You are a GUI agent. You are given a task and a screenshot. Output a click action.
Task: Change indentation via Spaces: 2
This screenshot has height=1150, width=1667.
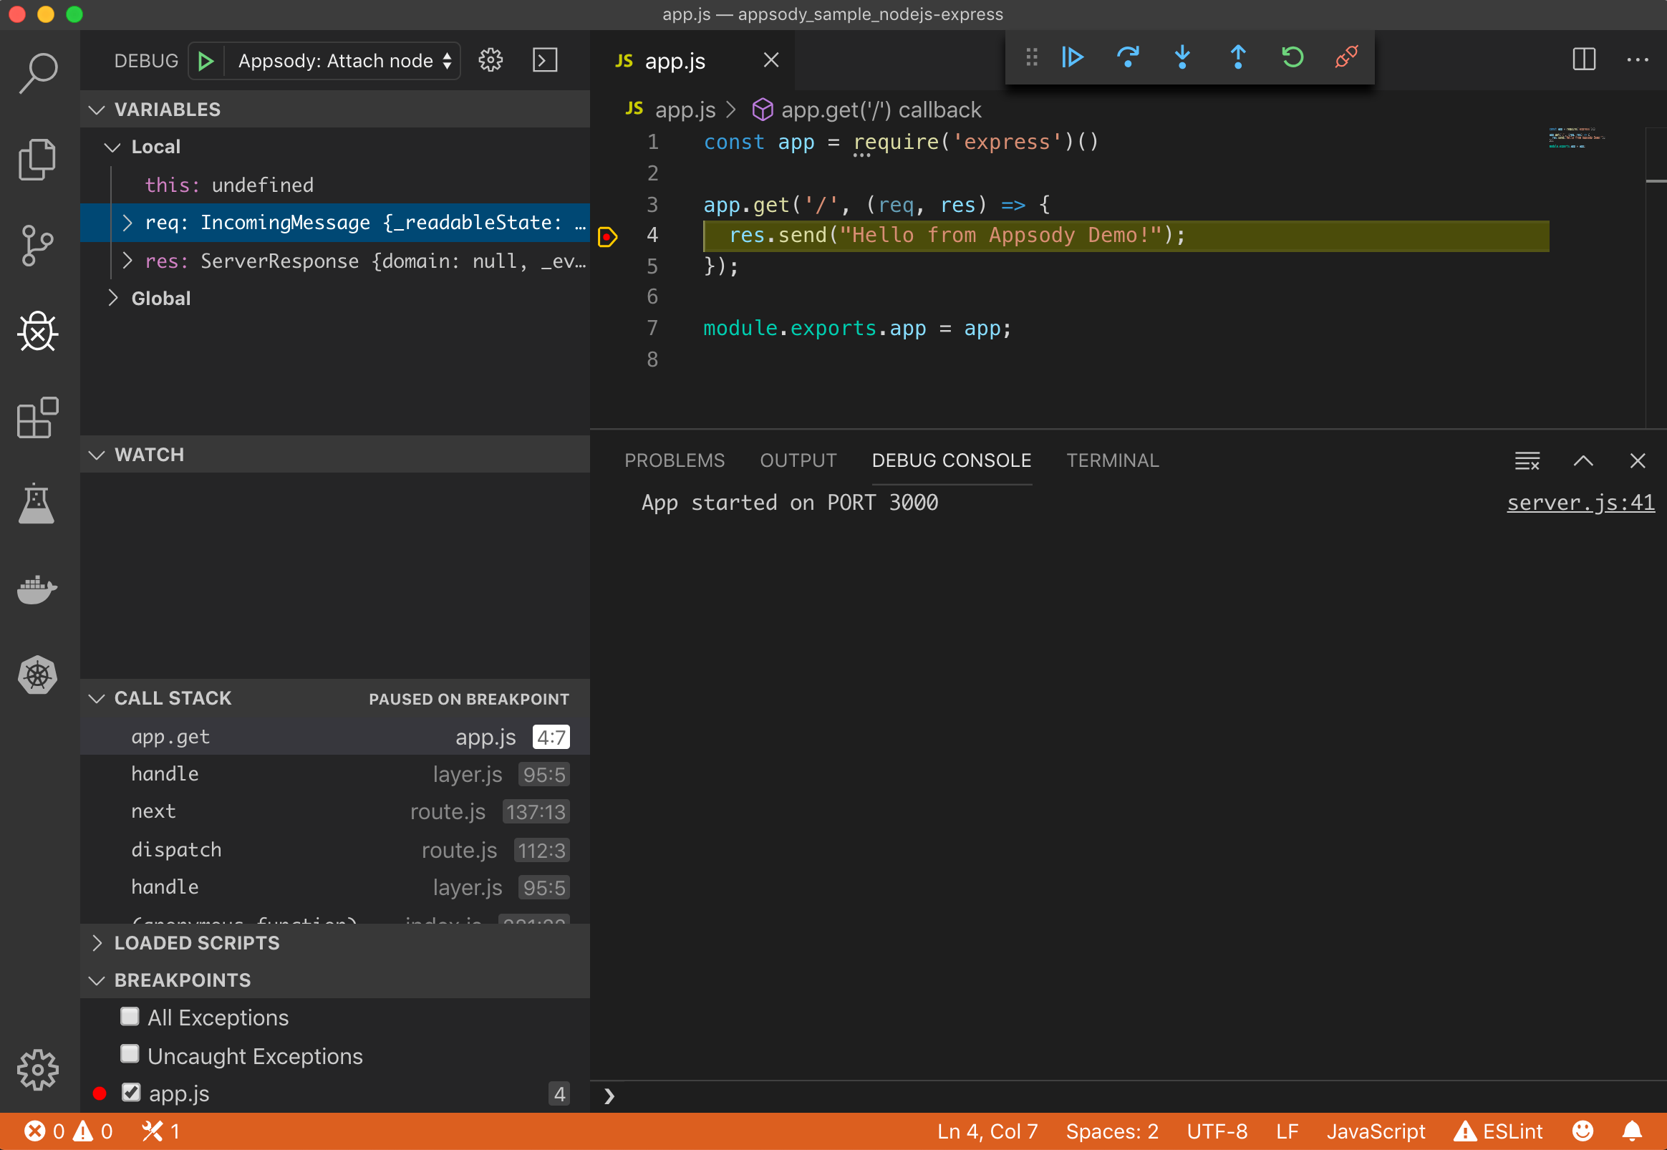1112,1131
